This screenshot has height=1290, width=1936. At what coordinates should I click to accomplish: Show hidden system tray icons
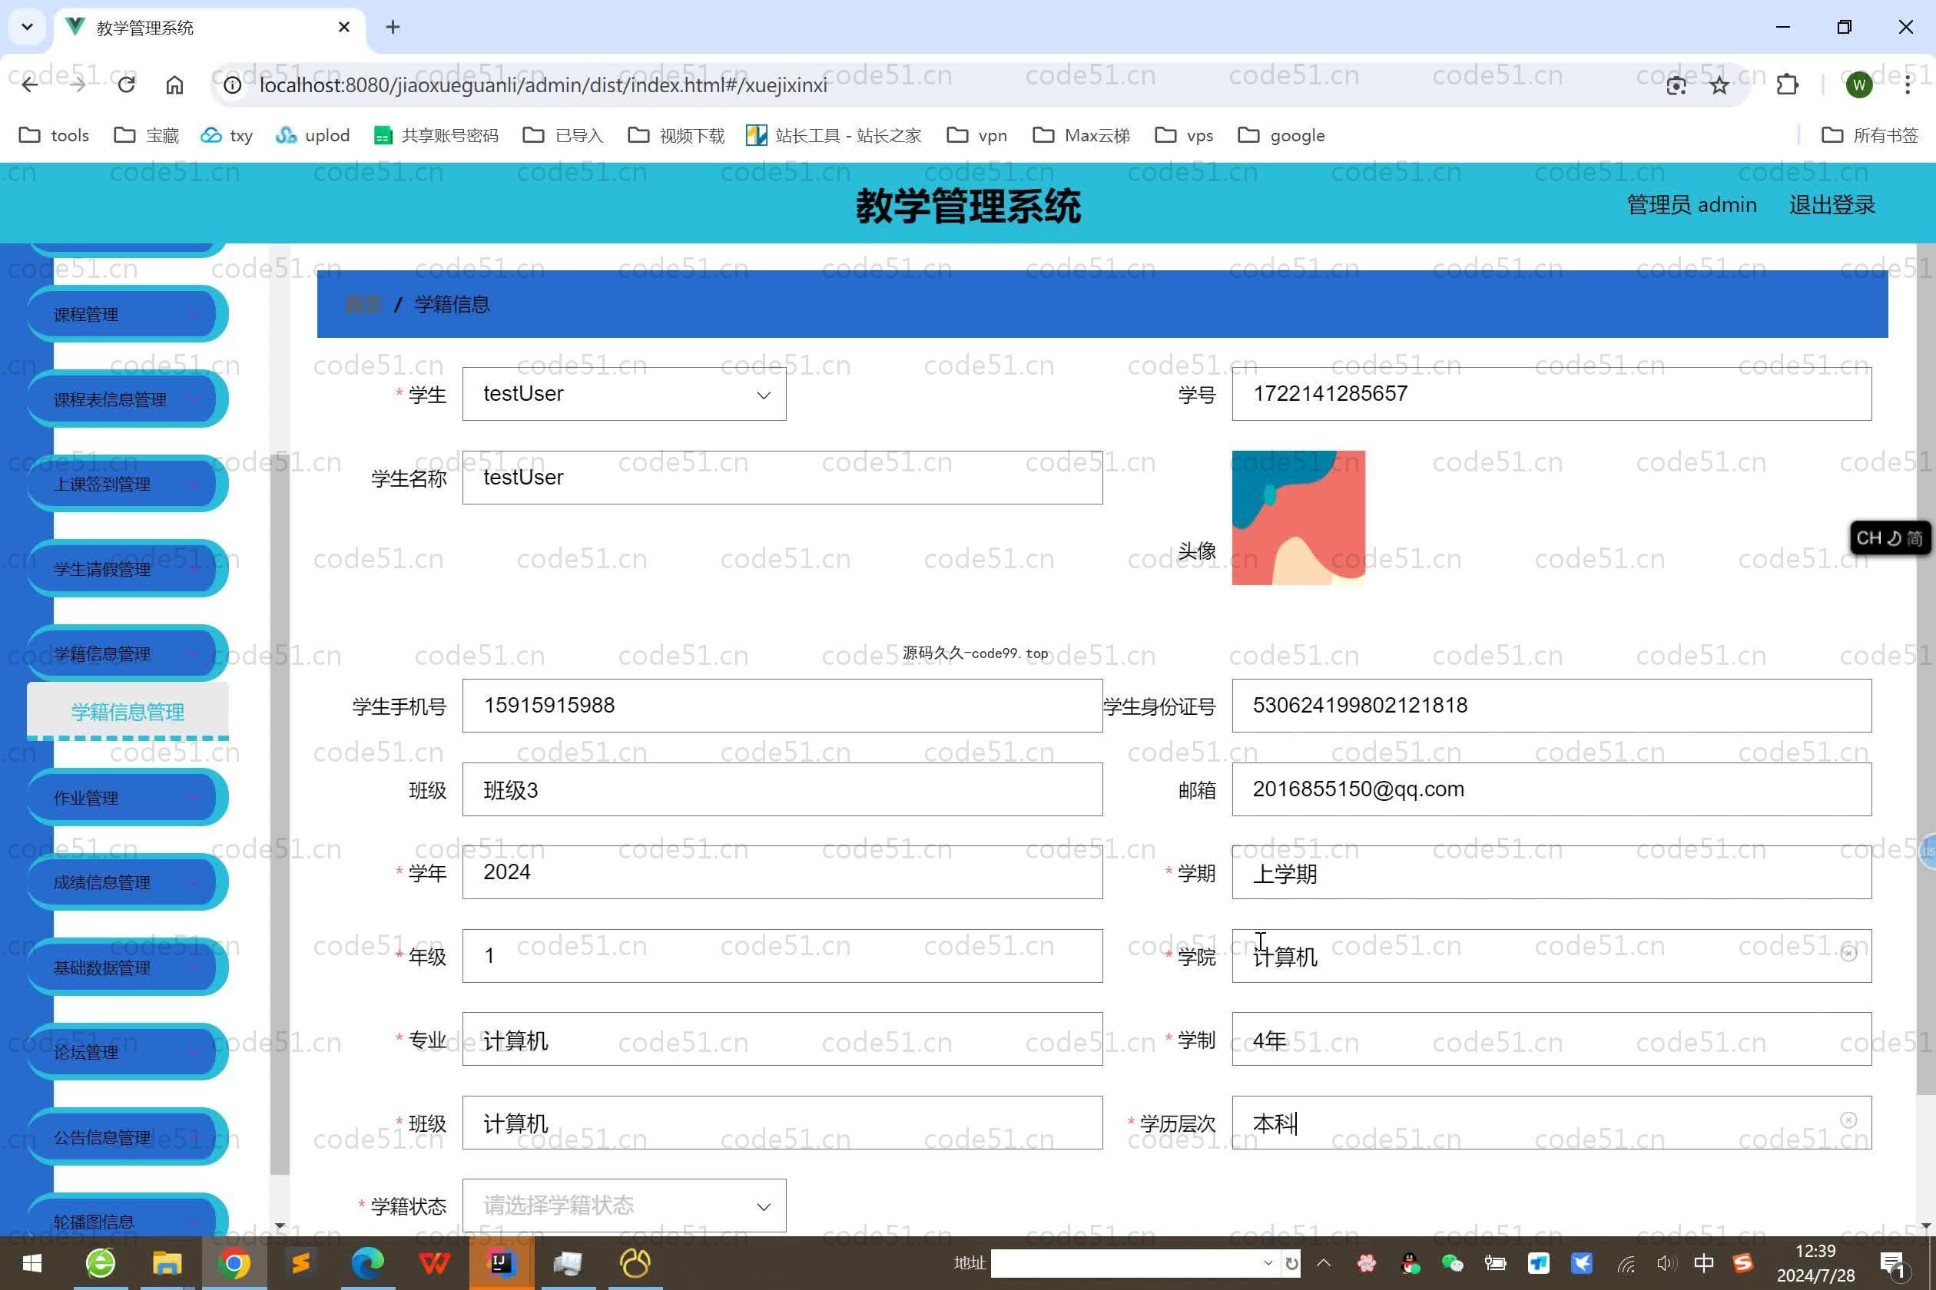click(1323, 1263)
